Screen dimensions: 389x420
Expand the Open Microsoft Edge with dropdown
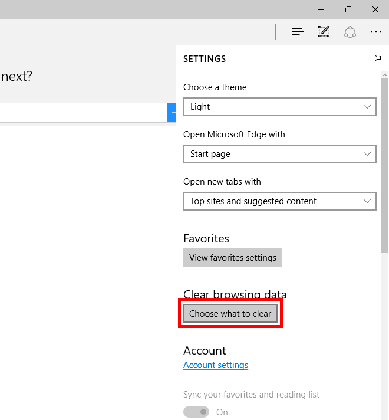279,154
